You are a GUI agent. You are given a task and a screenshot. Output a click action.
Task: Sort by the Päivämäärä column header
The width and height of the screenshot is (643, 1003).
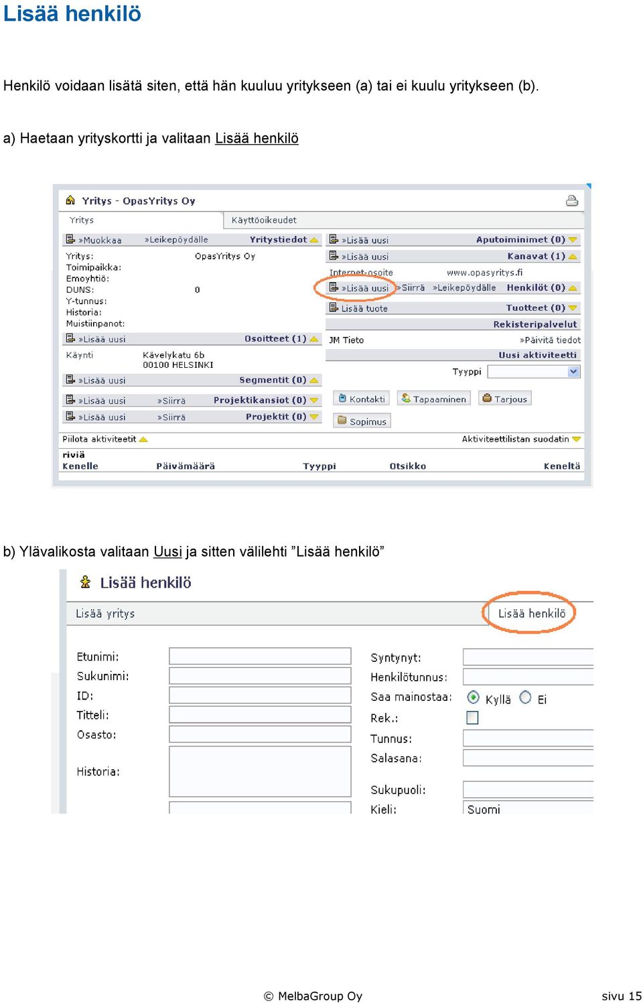(x=186, y=466)
